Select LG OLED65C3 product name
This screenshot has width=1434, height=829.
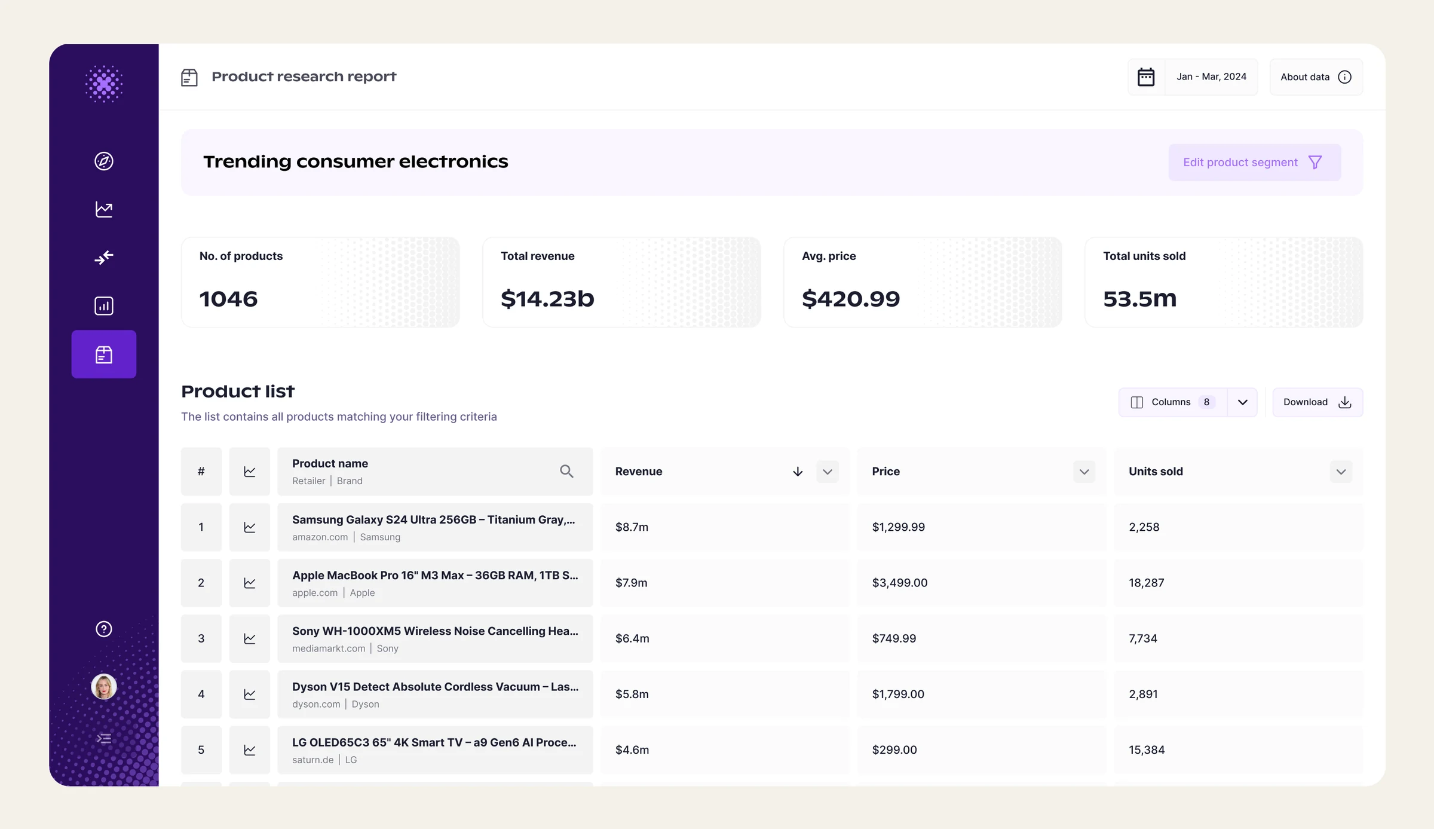434,742
